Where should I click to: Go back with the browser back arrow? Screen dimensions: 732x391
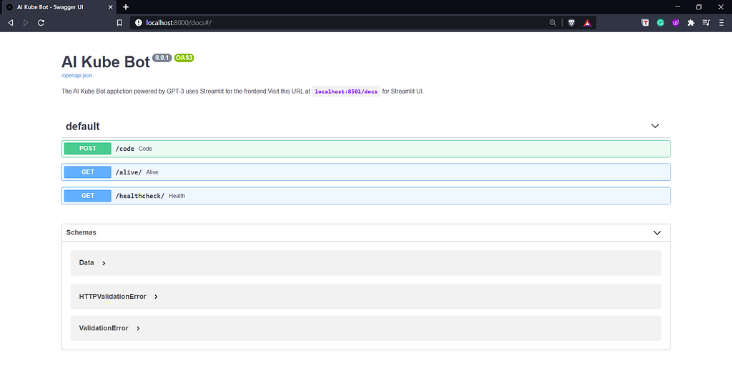[11, 22]
